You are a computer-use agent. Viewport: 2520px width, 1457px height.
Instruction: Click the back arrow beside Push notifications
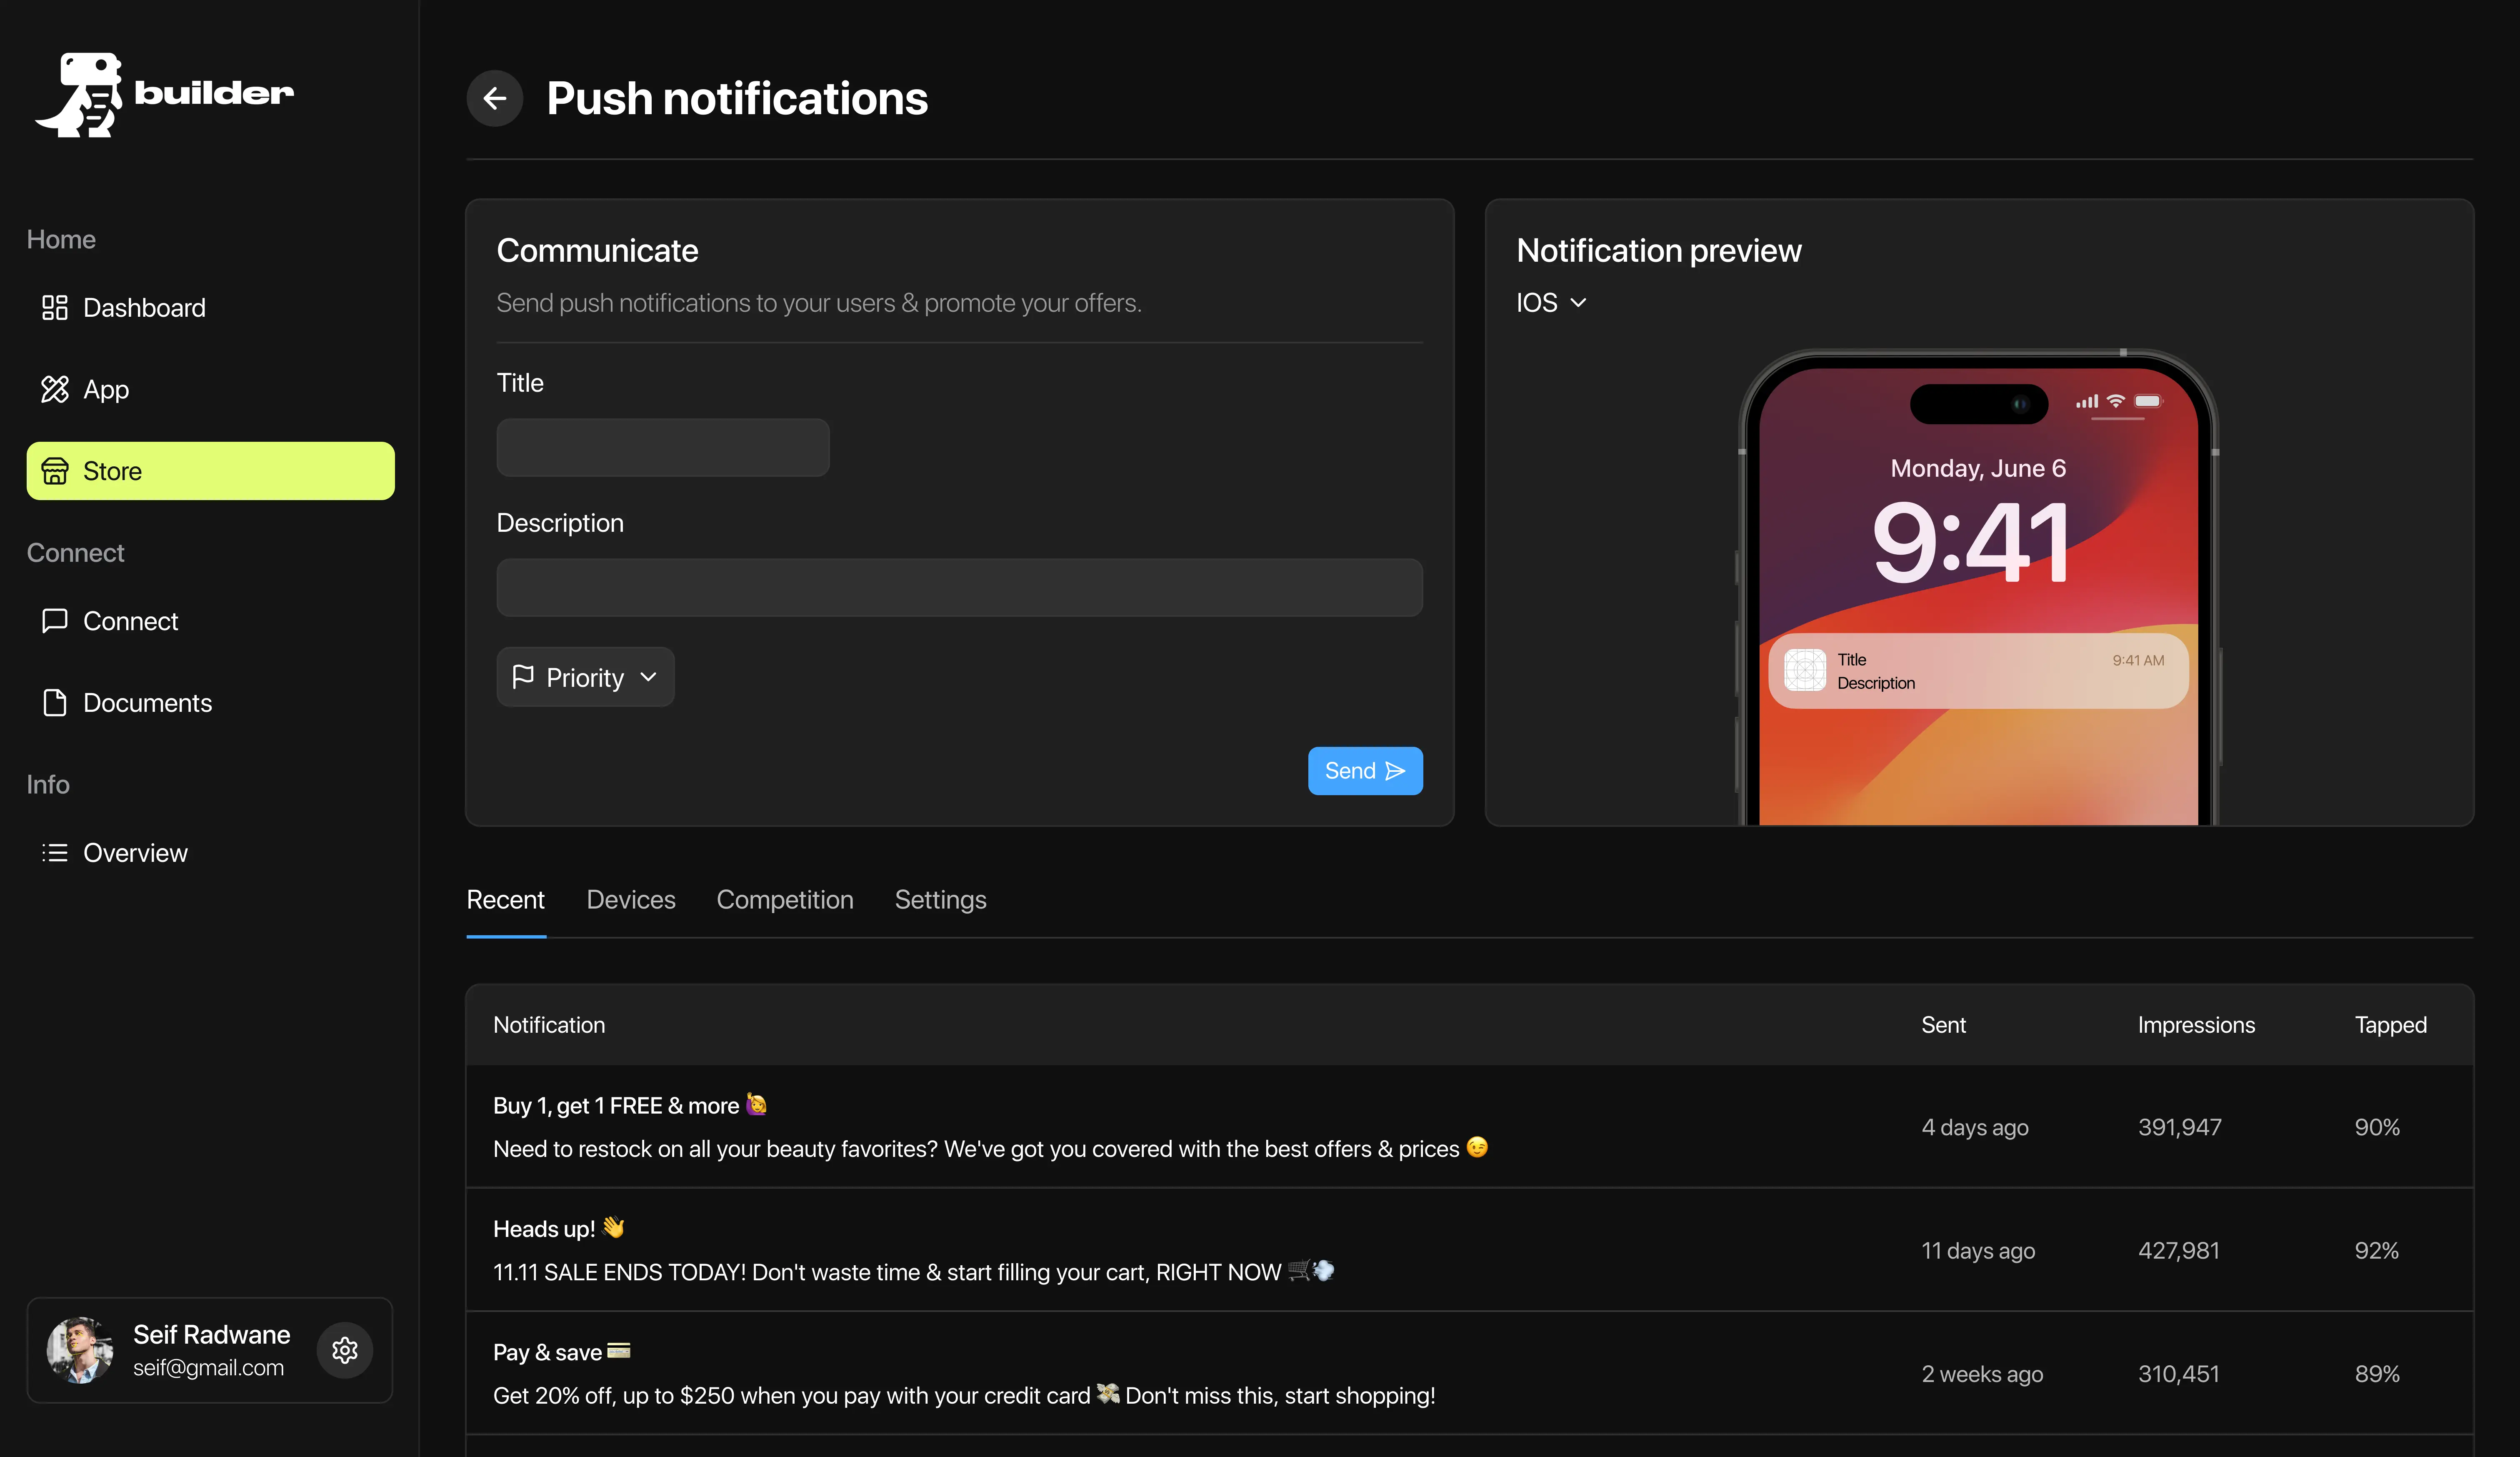tap(494, 98)
